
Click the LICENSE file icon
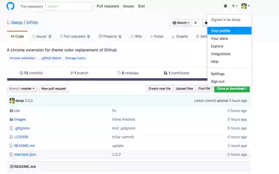point(11,137)
